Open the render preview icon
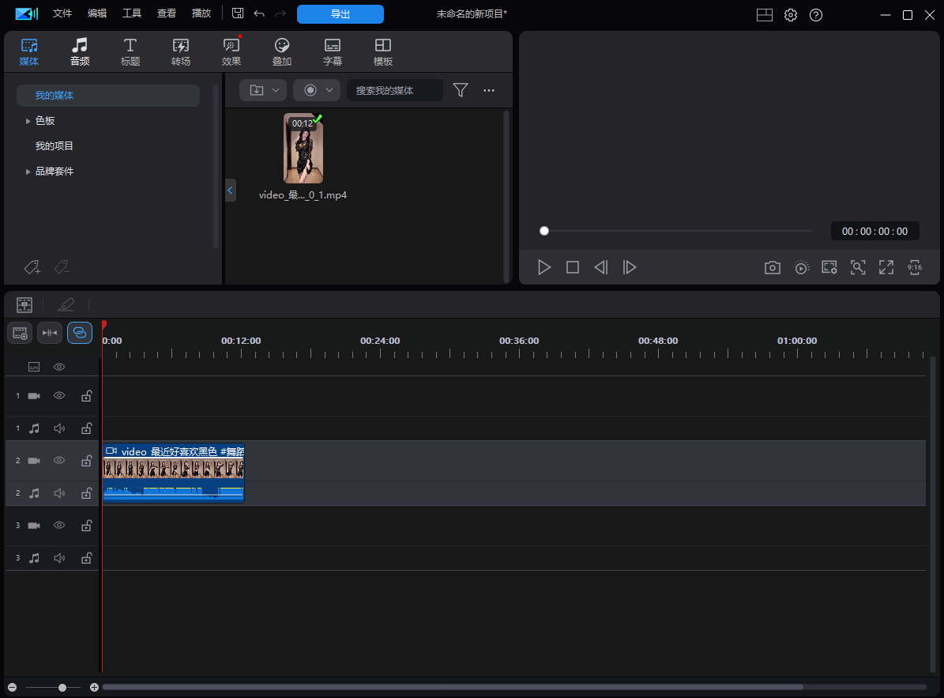This screenshot has width=944, height=698. pyautogui.click(x=801, y=267)
